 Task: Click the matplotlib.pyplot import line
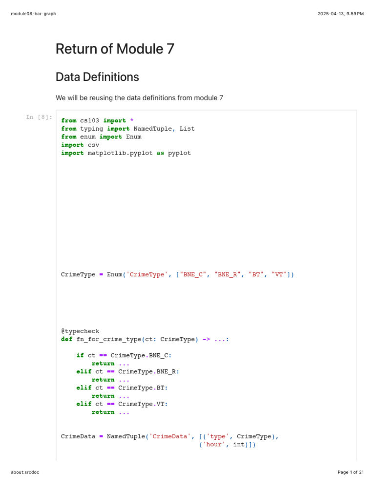point(126,153)
